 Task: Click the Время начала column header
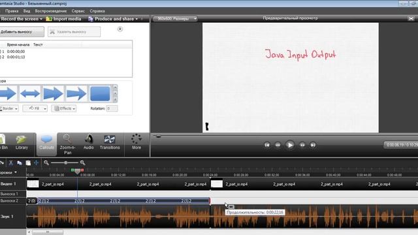click(18, 45)
